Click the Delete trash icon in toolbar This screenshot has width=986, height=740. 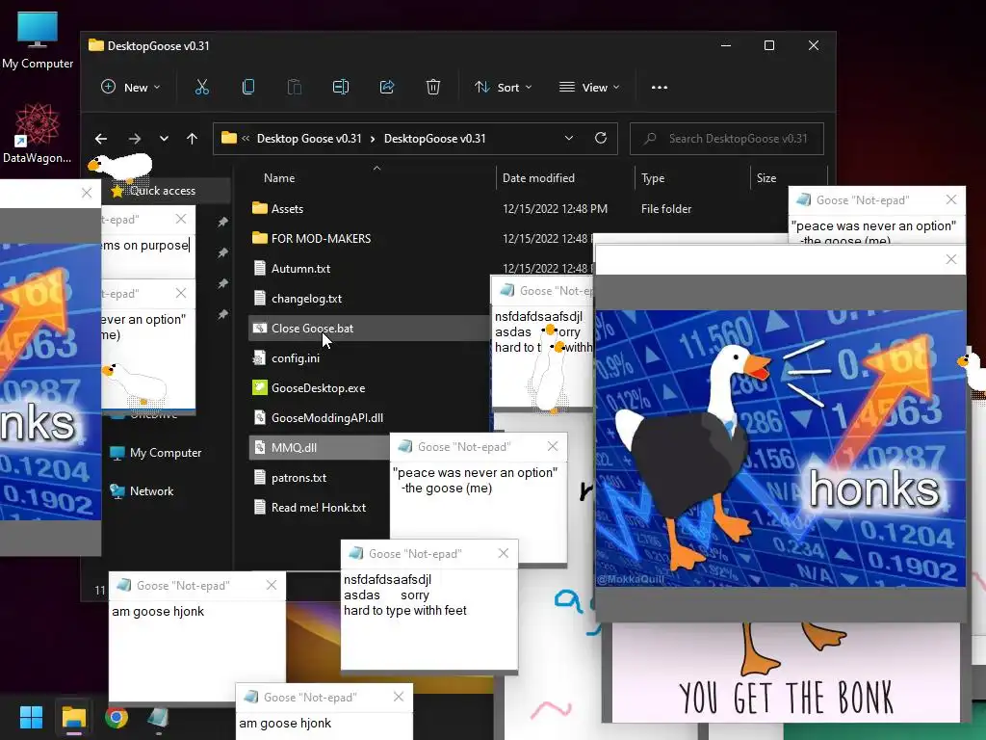pos(433,88)
